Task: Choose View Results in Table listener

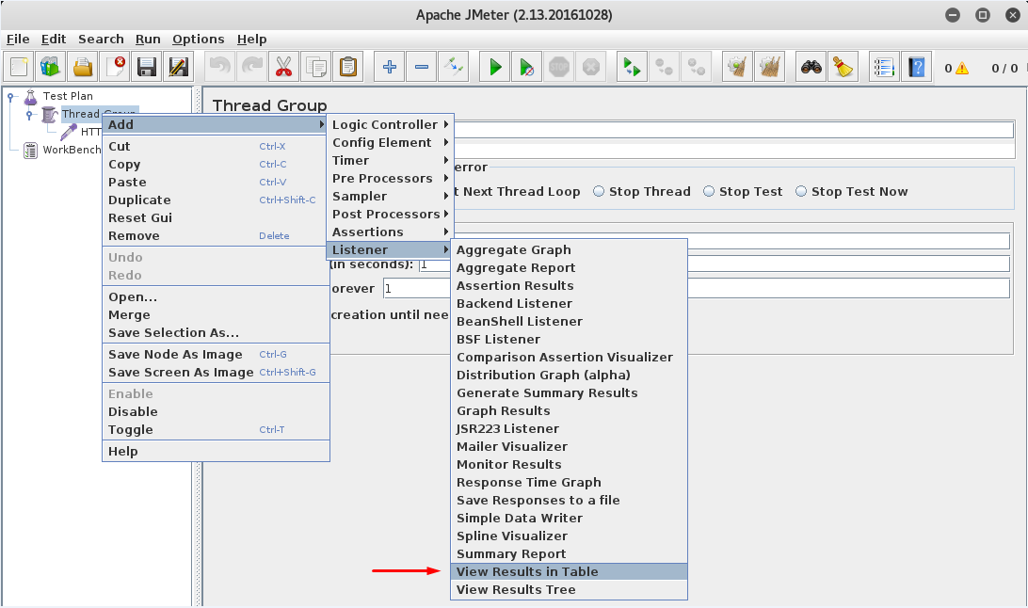Action: pos(527,571)
